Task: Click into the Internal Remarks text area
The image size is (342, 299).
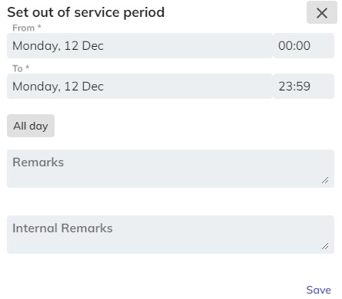Action: pos(171,235)
